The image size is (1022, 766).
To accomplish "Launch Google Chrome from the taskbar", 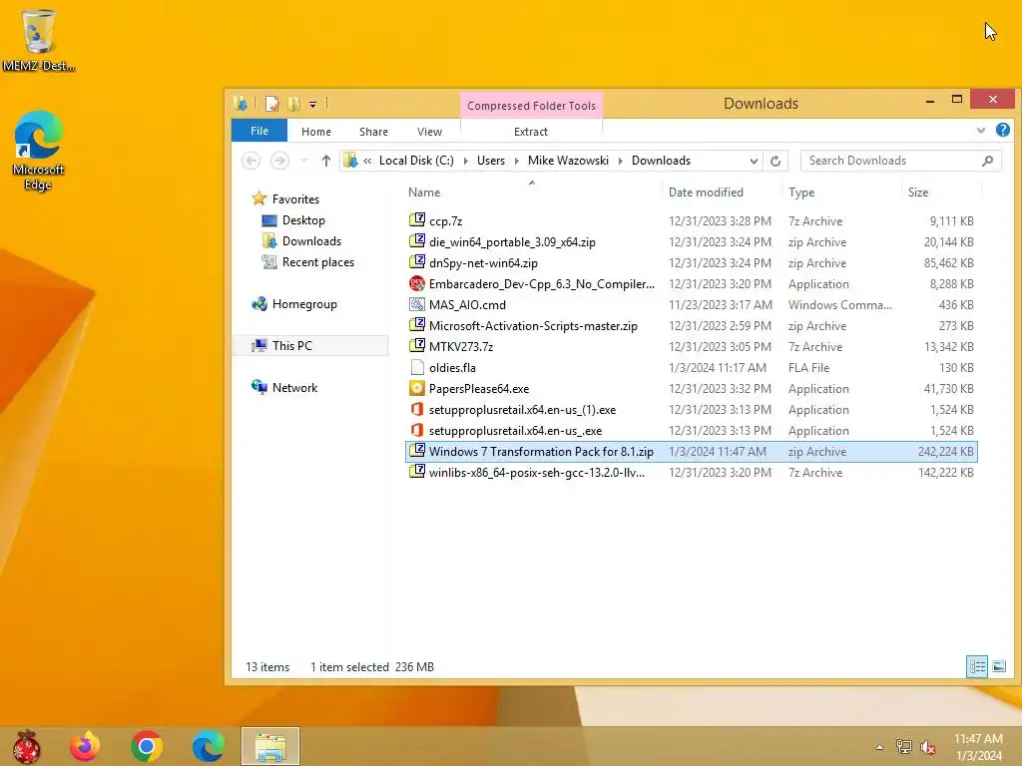I will [147, 746].
